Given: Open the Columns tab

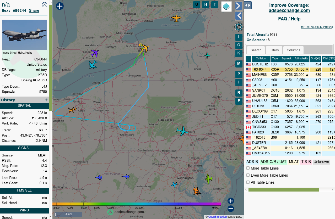Looking at the screenshot, I should coord(293,50).
